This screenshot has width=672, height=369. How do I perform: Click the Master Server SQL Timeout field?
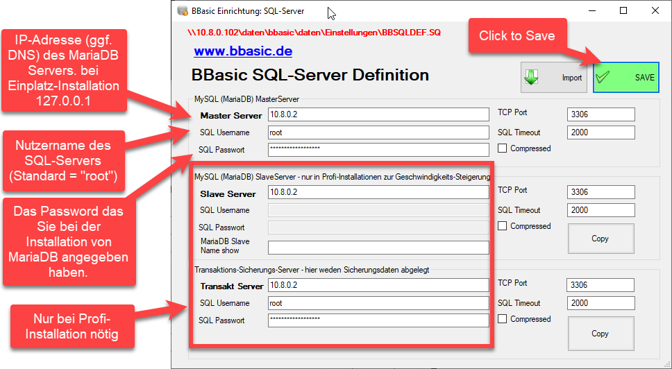(601, 132)
